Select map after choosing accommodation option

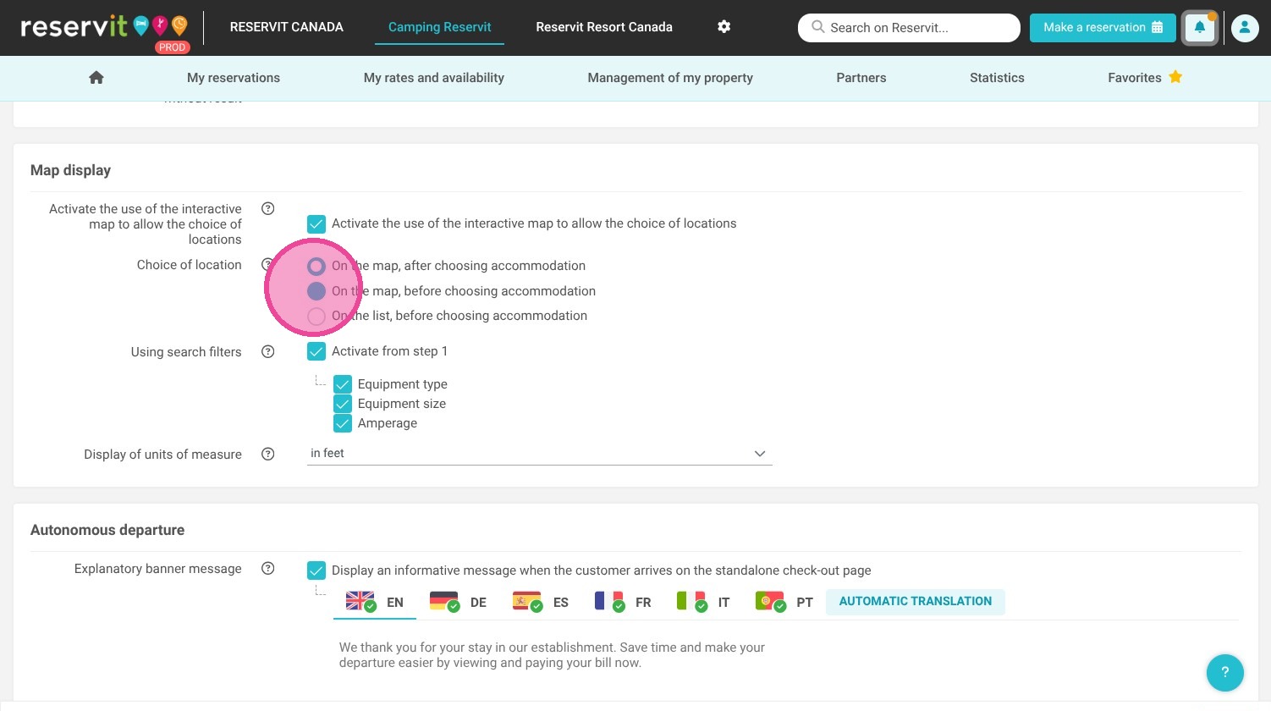point(316,267)
